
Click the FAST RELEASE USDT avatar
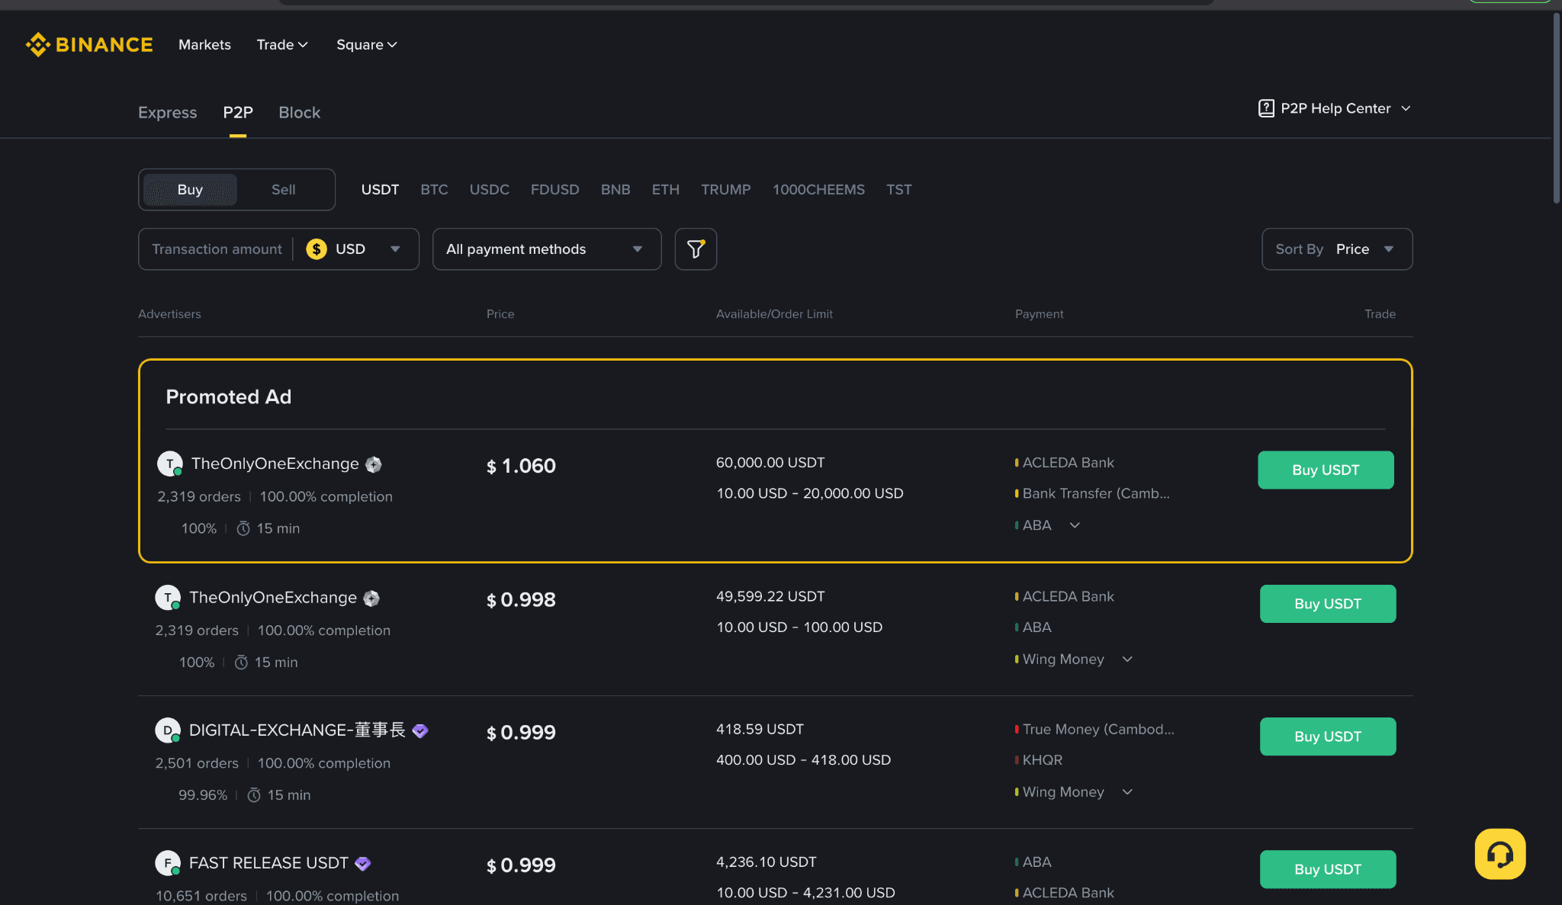[x=168, y=863]
